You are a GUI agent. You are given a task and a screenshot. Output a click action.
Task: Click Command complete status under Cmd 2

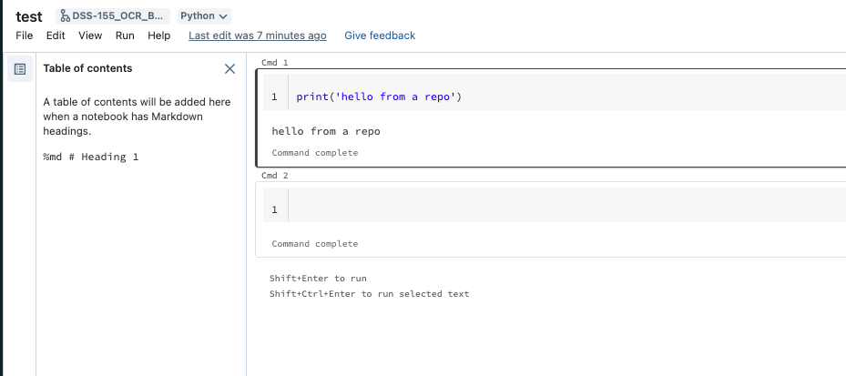pos(314,244)
